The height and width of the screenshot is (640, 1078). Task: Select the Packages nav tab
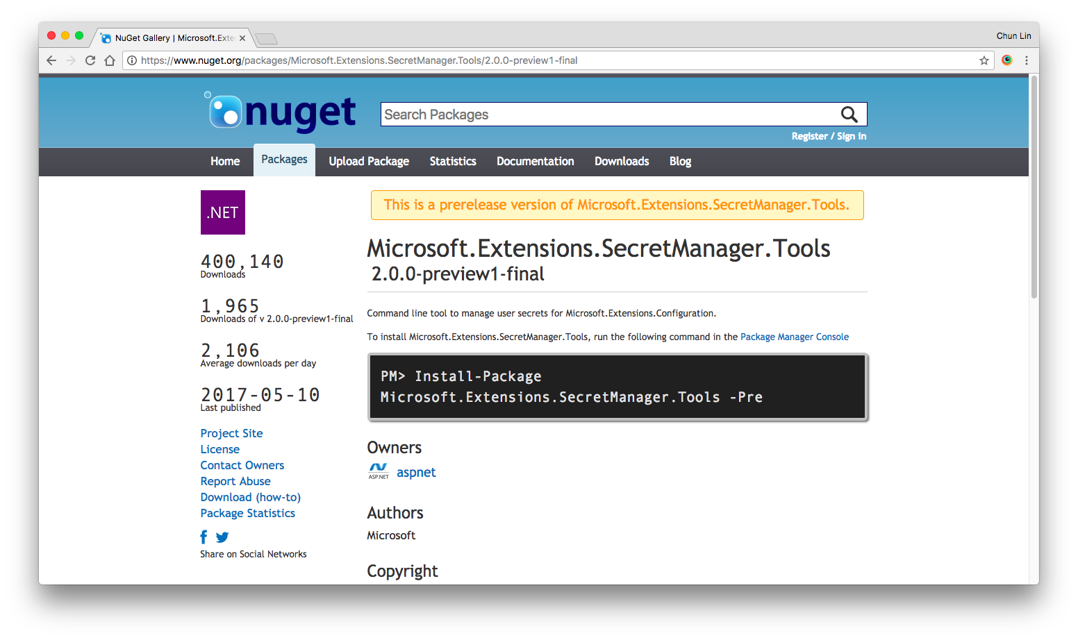pos(284,160)
